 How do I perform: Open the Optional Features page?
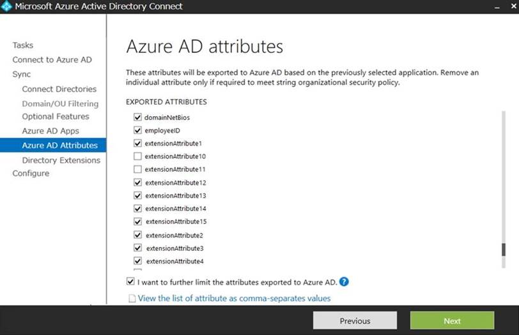click(x=56, y=117)
